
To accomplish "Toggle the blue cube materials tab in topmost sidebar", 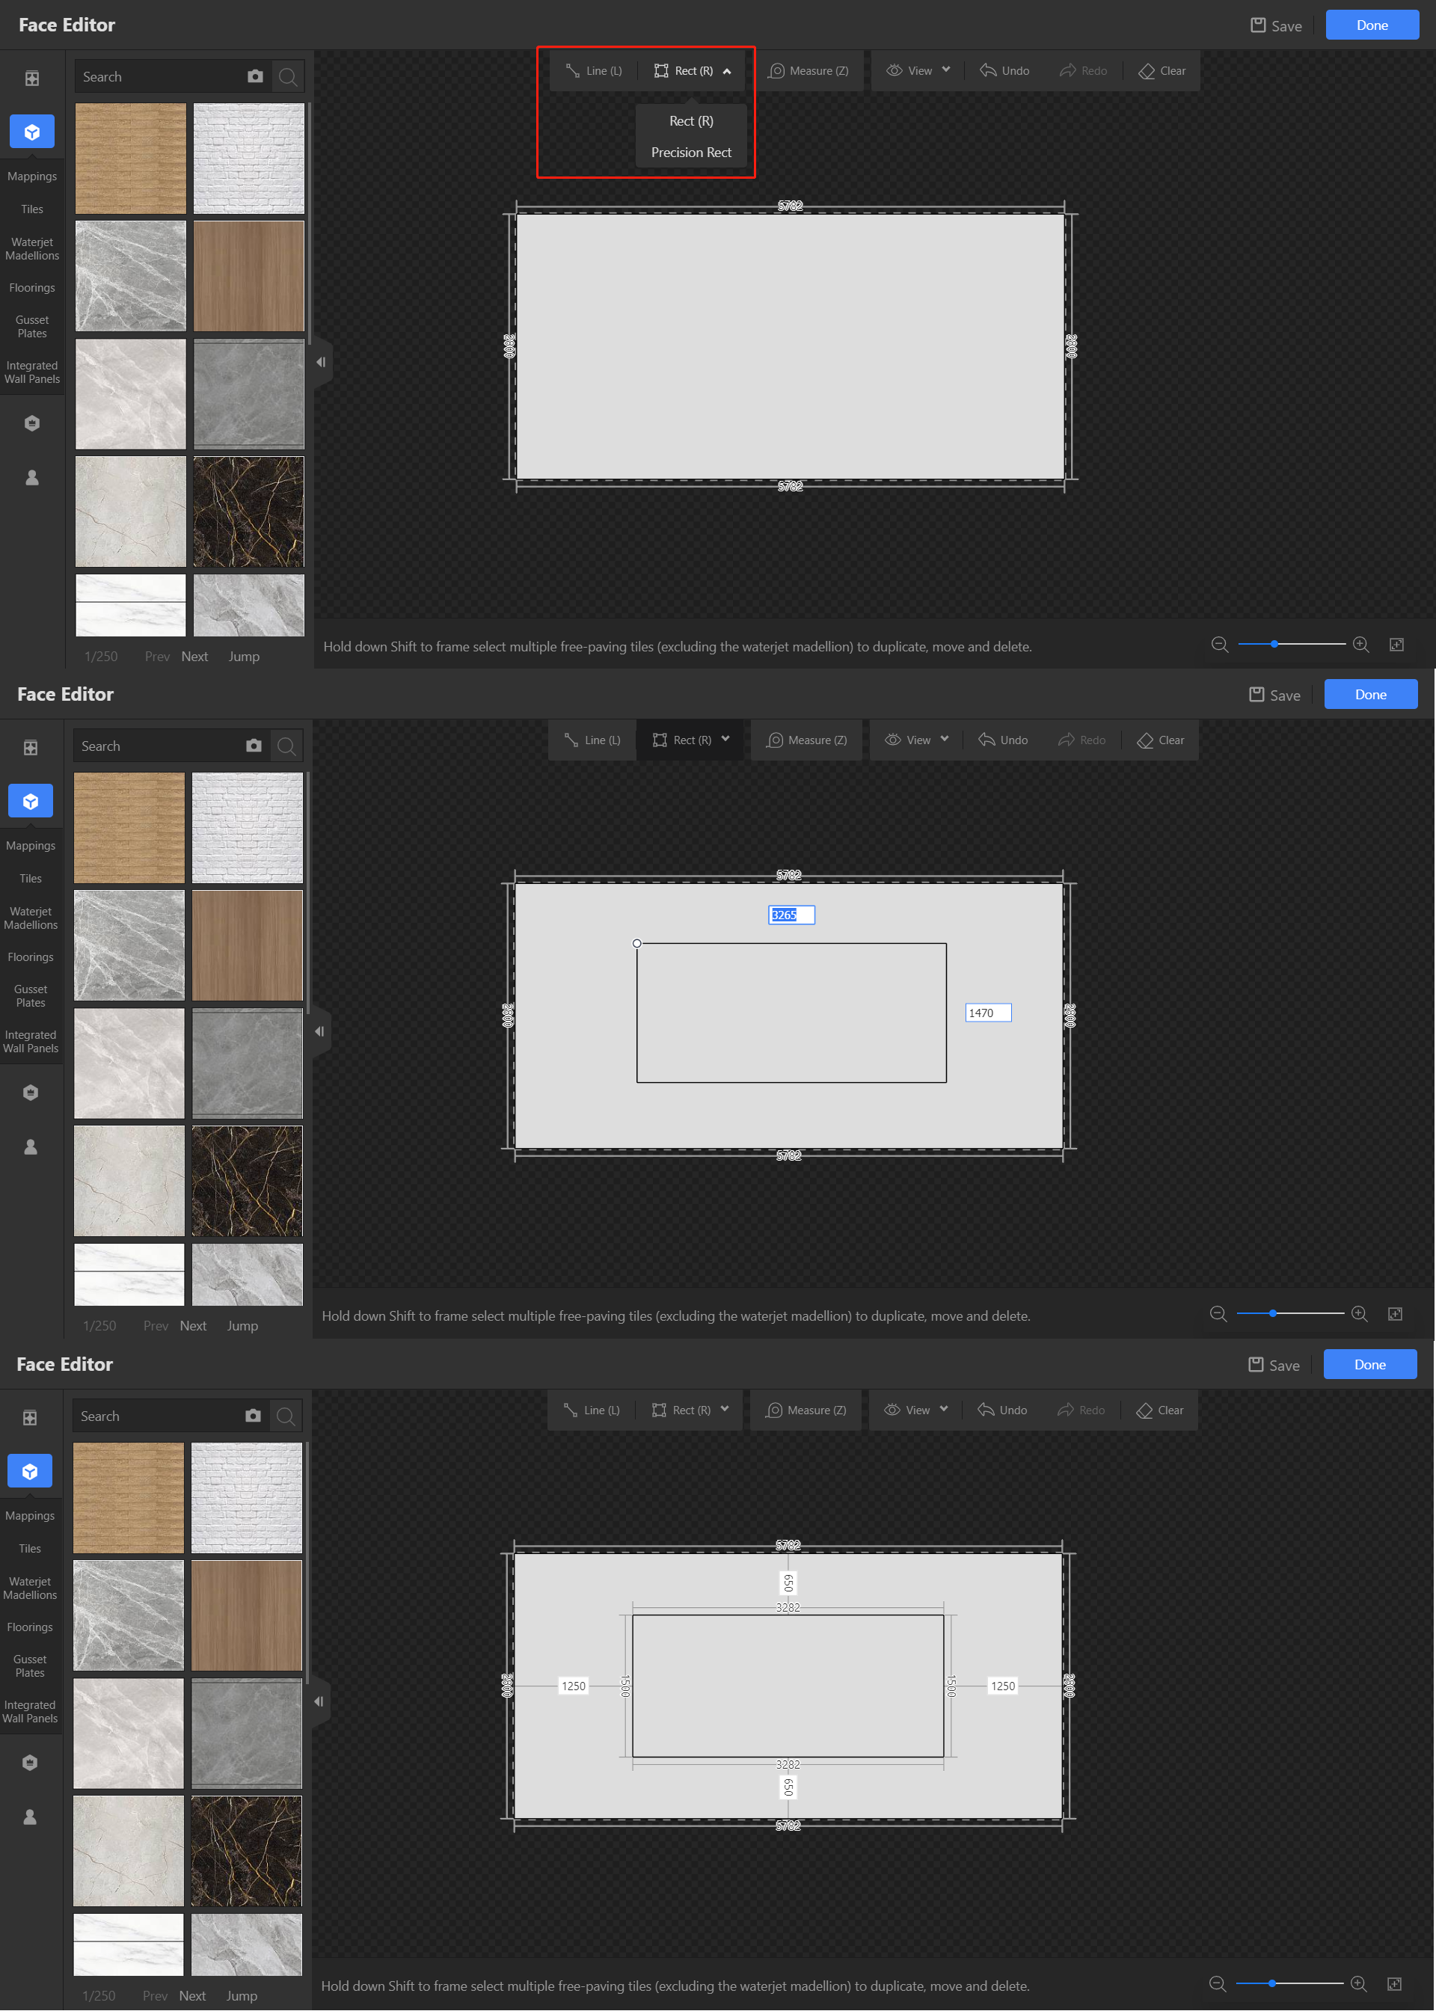I will pos(32,132).
